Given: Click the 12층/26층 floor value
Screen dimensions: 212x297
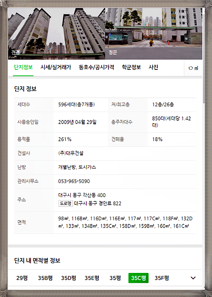Looking at the screenshot, I should (x=163, y=105).
